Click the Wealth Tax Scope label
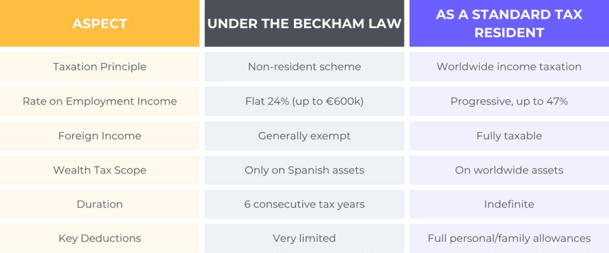The height and width of the screenshot is (253, 609). [x=99, y=170]
